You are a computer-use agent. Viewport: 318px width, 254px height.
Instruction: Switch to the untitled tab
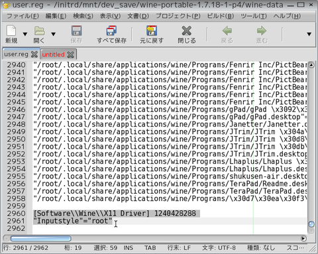click(x=53, y=54)
